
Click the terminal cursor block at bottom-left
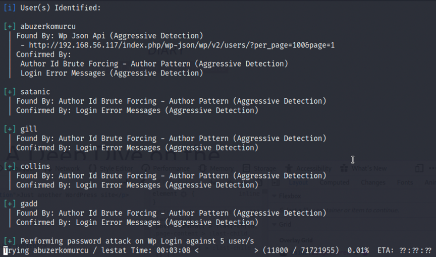click(6, 250)
